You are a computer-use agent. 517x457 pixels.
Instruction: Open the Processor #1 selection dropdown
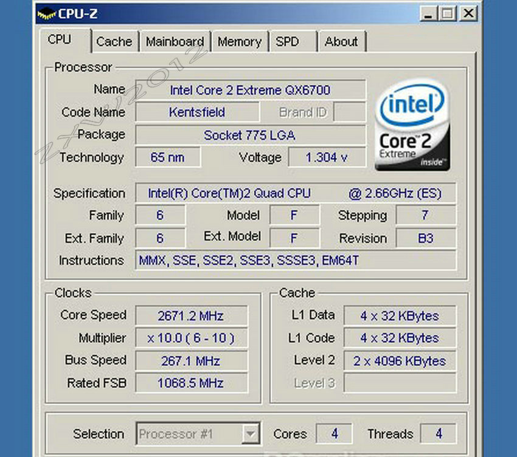coord(252,433)
